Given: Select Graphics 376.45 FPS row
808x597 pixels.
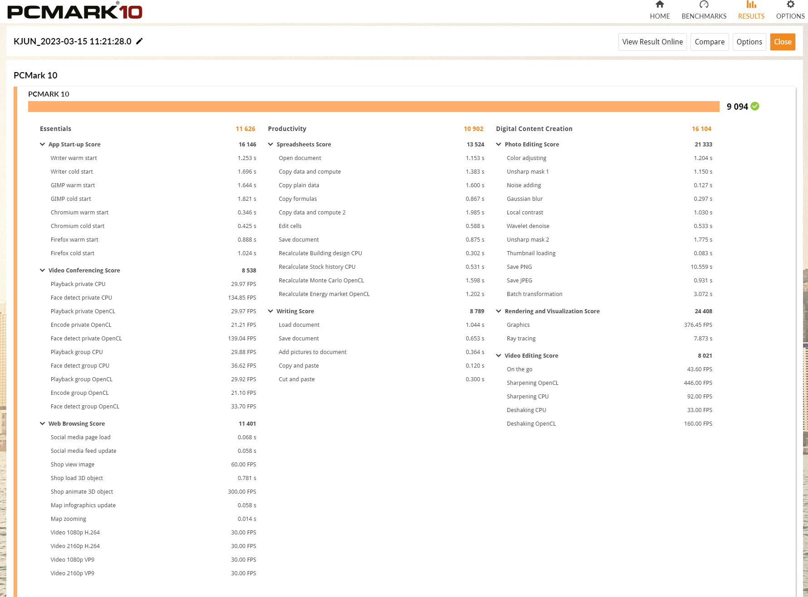Looking at the screenshot, I should 609,325.
